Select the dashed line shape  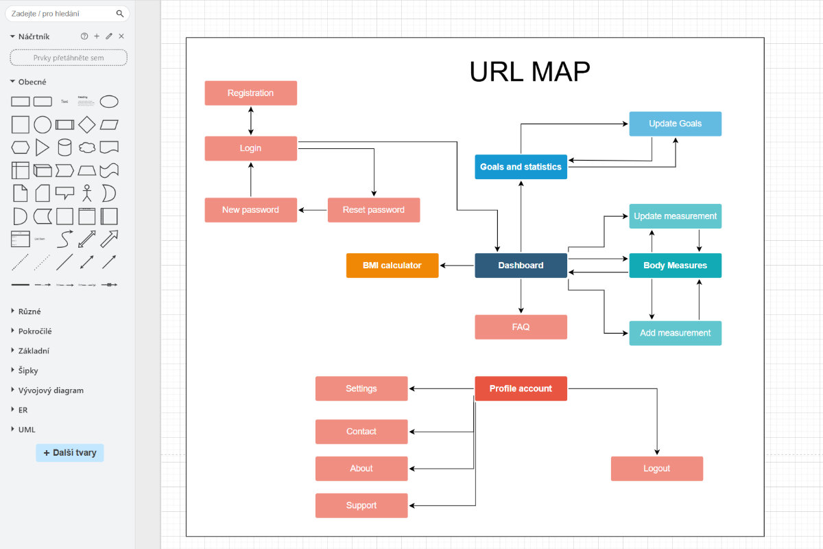(20, 261)
